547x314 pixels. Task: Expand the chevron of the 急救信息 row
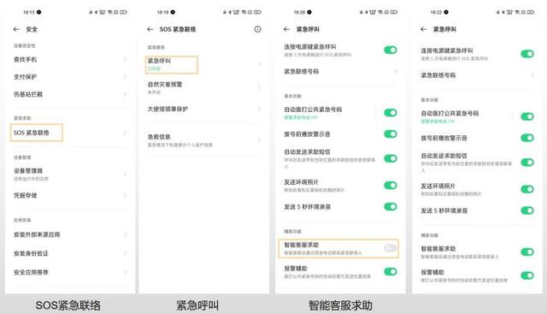tap(259, 140)
